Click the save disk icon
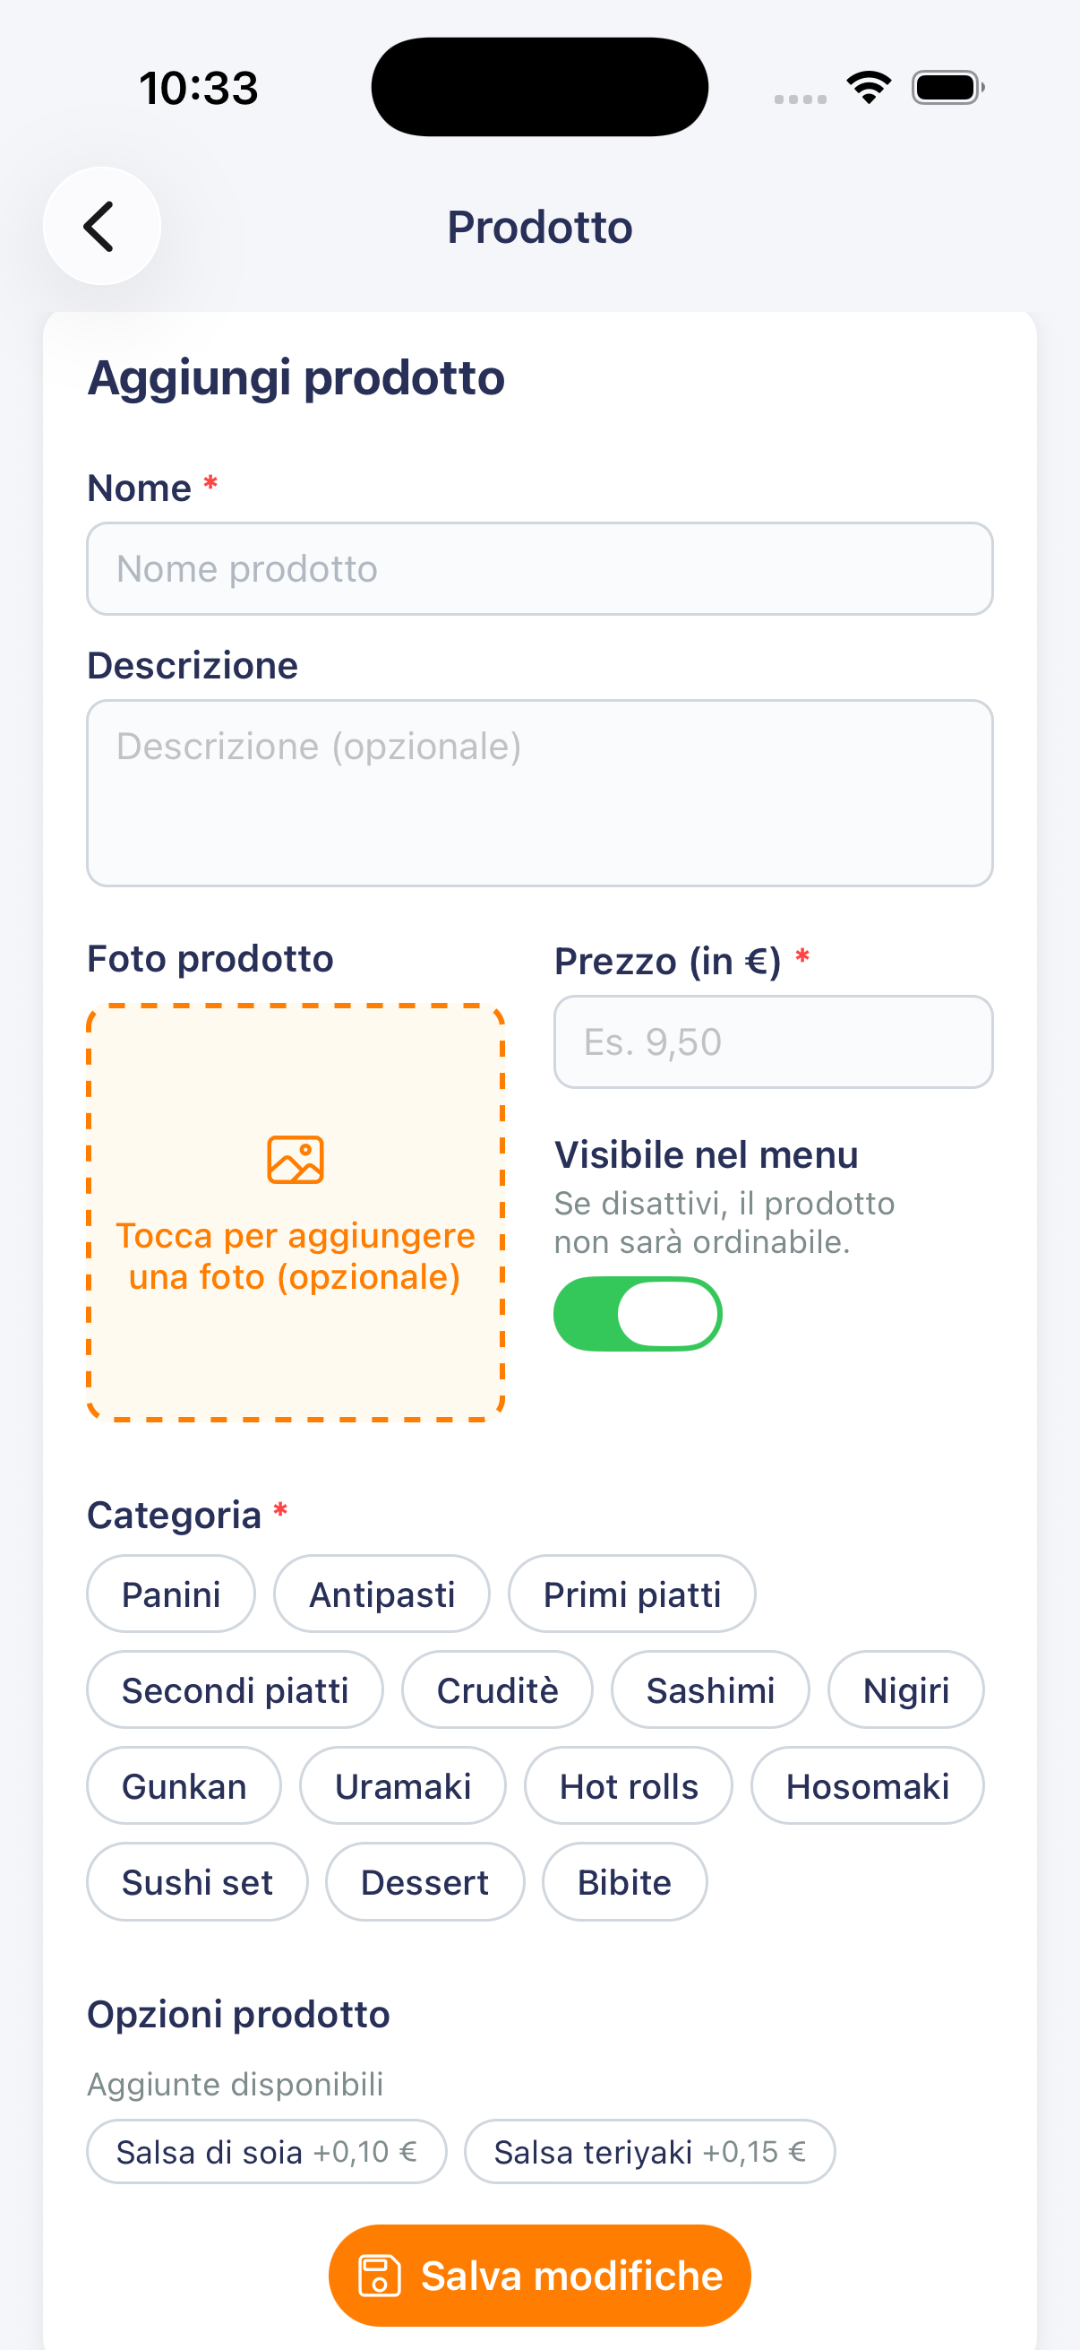The width and height of the screenshot is (1080, 2350). 379,2276
